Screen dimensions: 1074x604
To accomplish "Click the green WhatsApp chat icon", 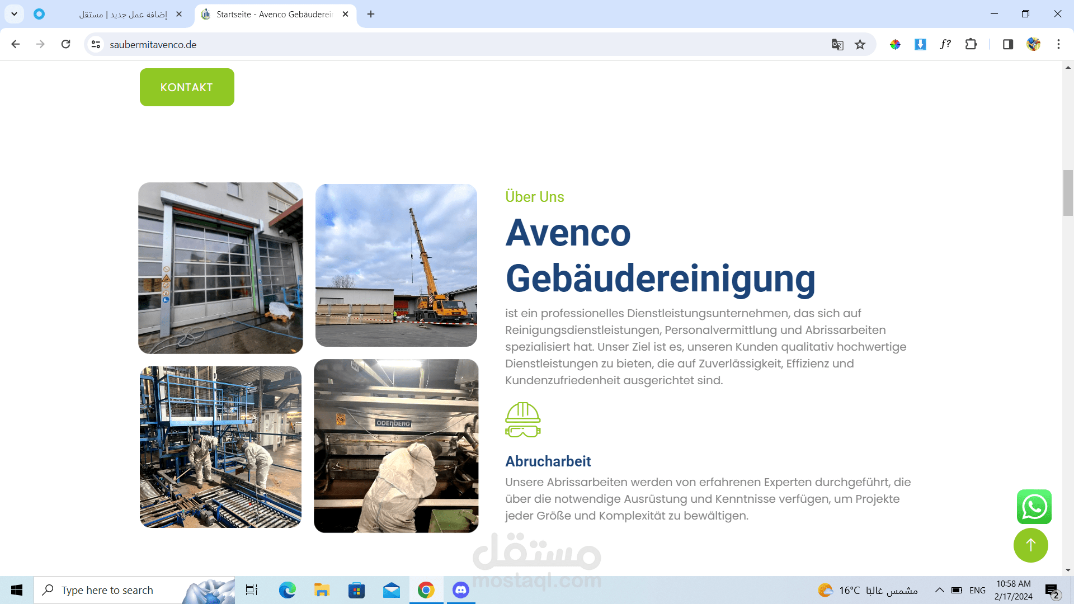I will click(1034, 507).
